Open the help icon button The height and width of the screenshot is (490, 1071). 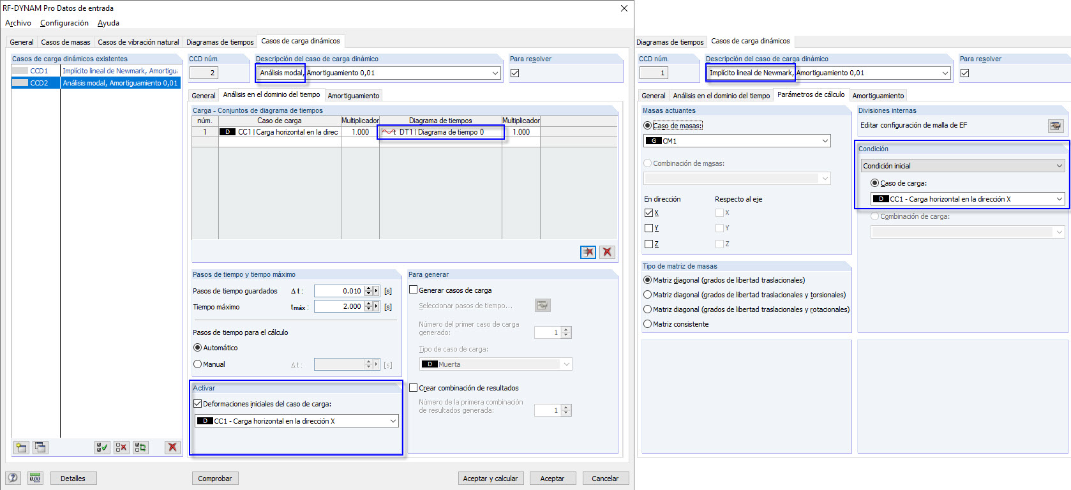click(13, 478)
